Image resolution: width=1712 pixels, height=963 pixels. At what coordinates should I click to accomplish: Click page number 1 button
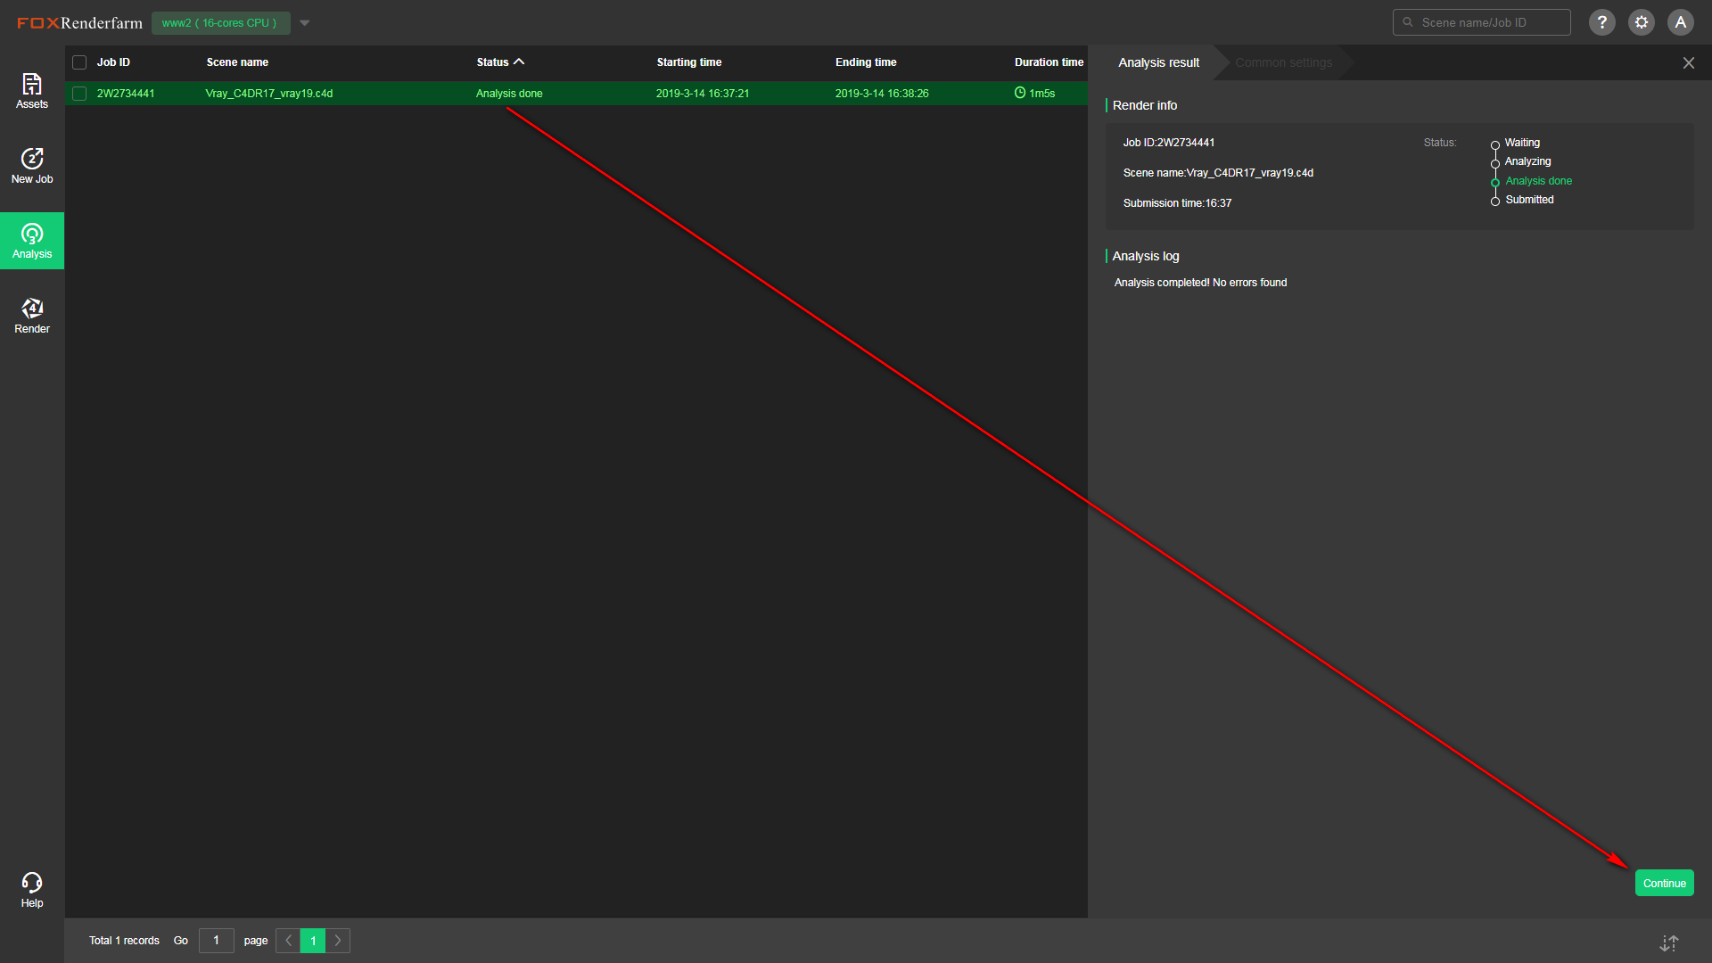tap(313, 941)
